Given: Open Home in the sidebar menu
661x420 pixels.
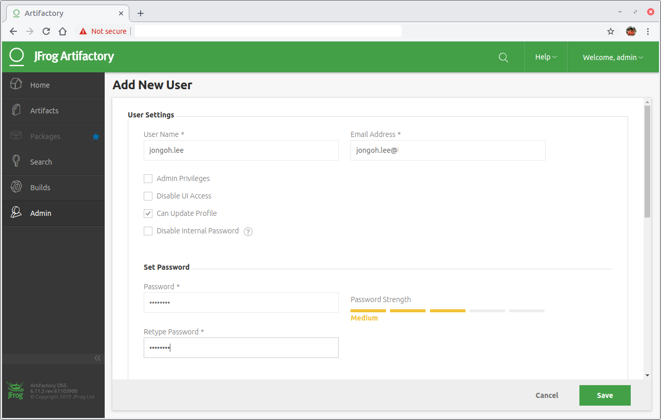Looking at the screenshot, I should tap(53, 85).
